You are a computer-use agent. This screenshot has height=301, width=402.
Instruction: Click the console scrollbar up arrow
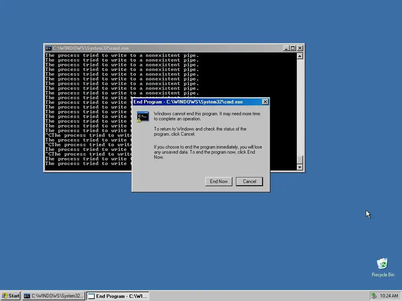[x=300, y=56]
